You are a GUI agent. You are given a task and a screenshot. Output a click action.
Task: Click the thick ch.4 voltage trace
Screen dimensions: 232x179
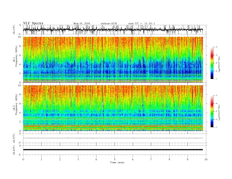113,150
